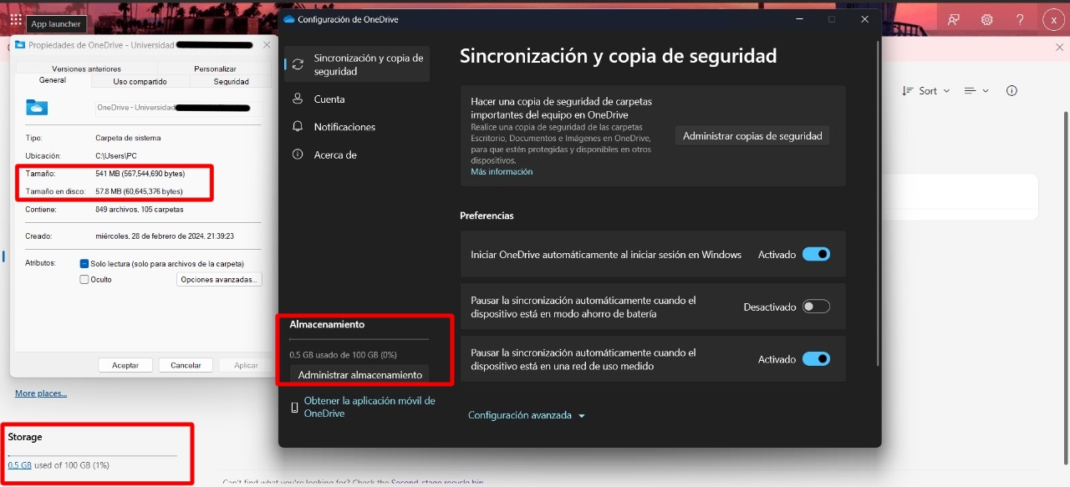Screen dimensions: 1070x487
Task: Open the Versiones anteriores tab
Action: tap(86, 68)
